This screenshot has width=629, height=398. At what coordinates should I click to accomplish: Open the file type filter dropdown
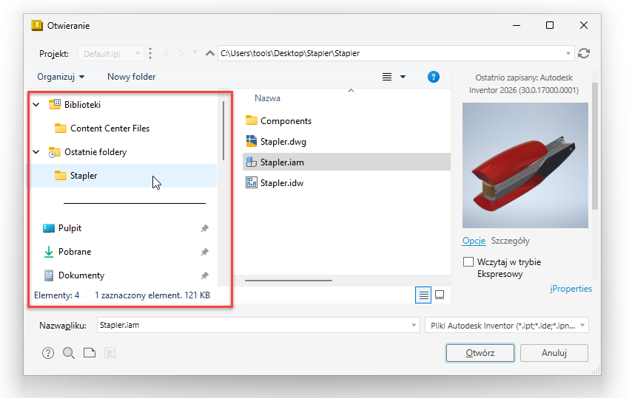[x=507, y=325]
